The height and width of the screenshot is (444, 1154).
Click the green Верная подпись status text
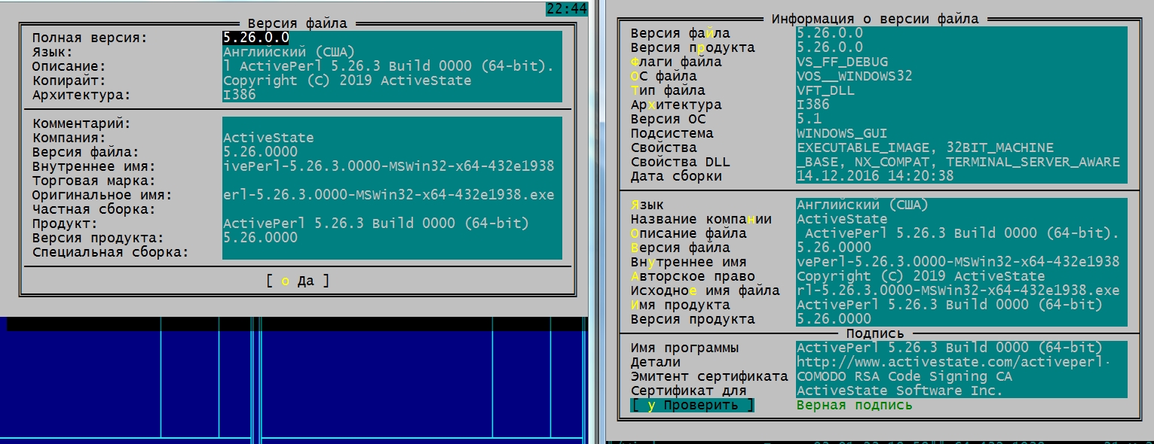coord(854,406)
